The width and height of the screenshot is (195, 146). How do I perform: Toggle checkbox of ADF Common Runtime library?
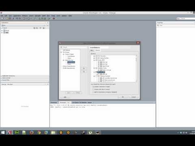click(96, 76)
